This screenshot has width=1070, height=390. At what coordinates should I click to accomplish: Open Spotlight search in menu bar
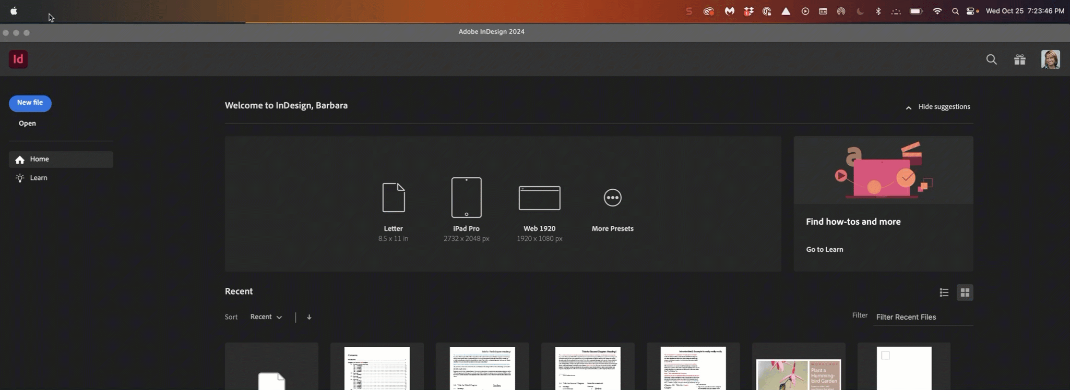pos(955,11)
